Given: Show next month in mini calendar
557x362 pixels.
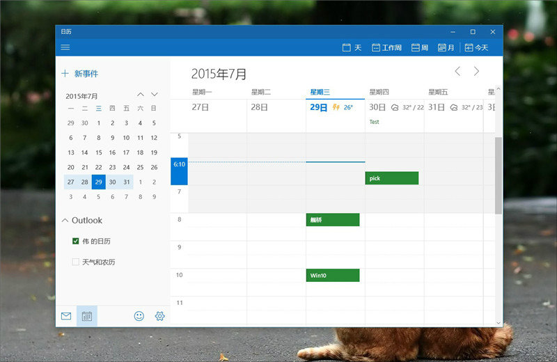Looking at the screenshot, I should 154,95.
